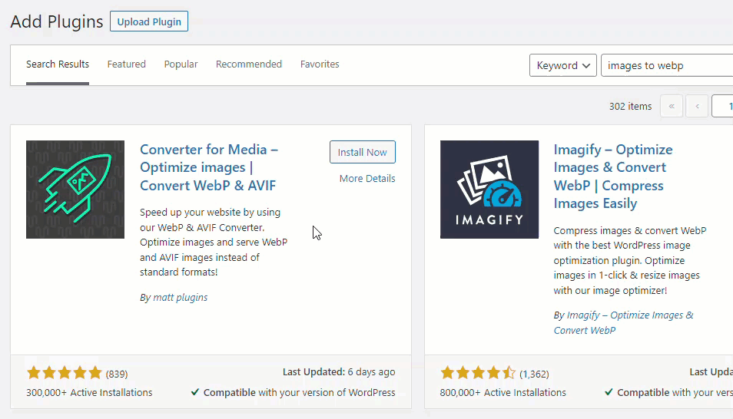
Task: Install Converter for Media plugin now
Action: point(363,152)
